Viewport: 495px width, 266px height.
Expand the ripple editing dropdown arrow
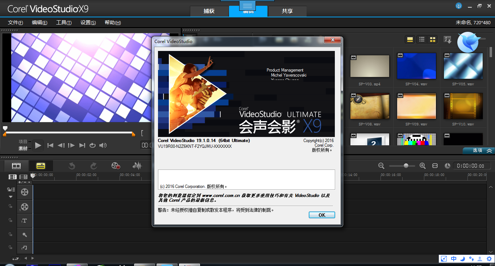(x=11, y=197)
